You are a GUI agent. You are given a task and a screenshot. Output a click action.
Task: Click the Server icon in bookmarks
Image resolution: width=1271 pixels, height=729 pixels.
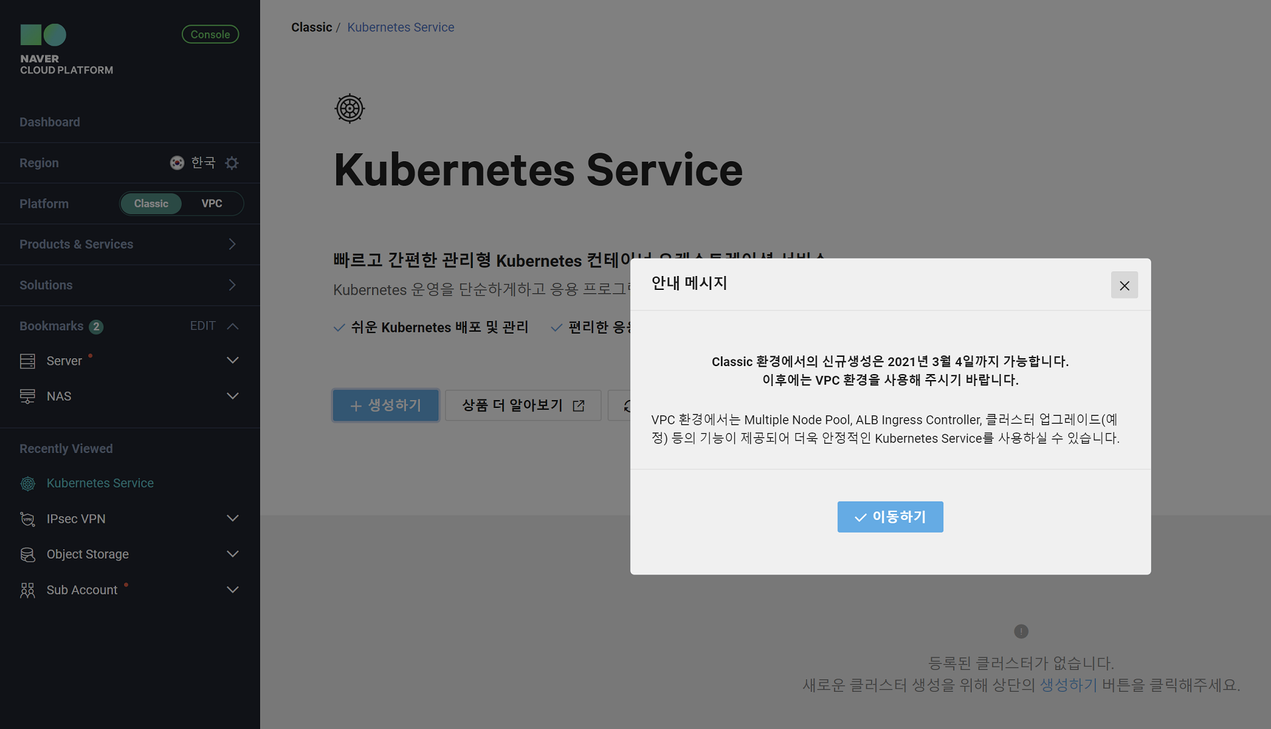(27, 361)
